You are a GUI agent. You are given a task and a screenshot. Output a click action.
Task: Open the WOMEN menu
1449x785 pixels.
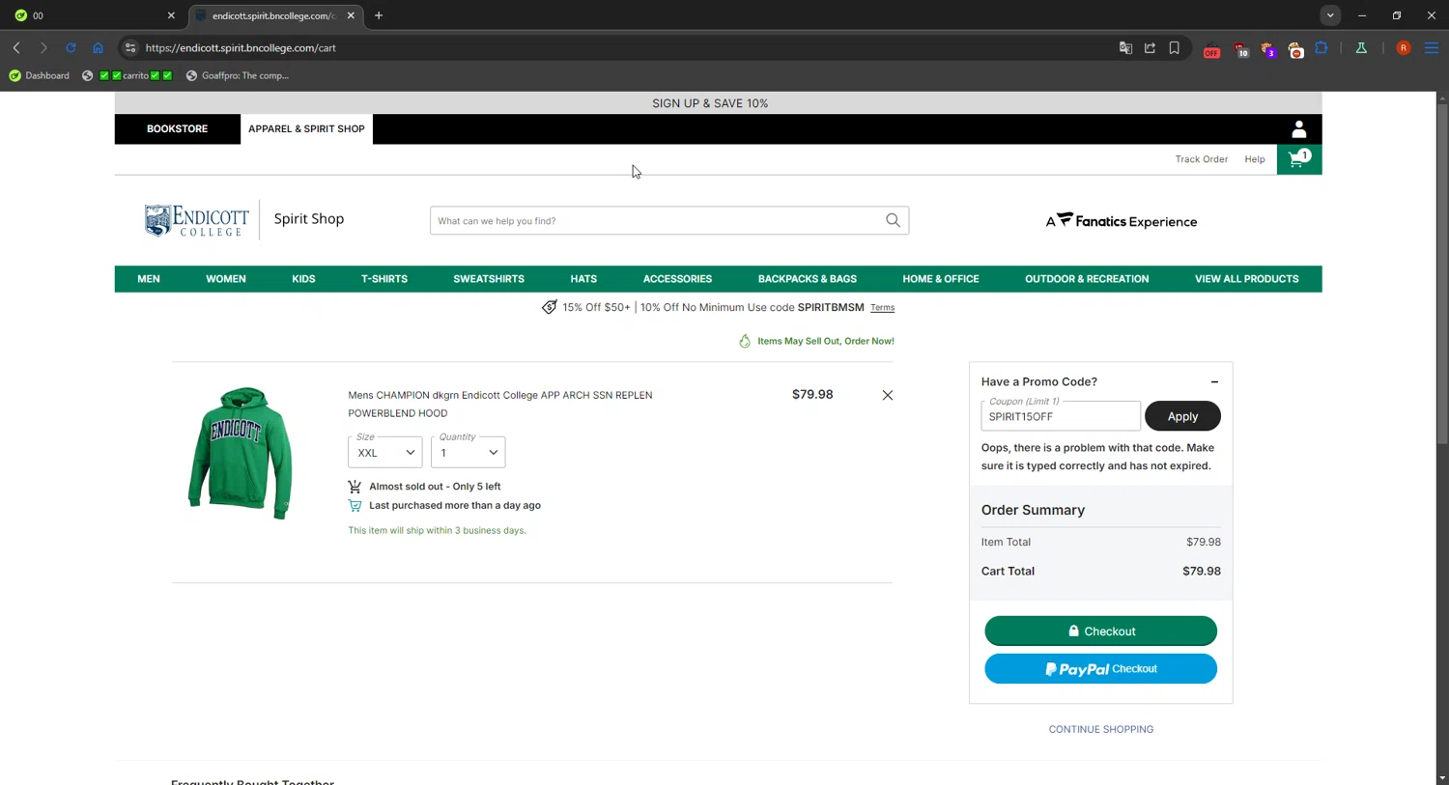pos(226,279)
